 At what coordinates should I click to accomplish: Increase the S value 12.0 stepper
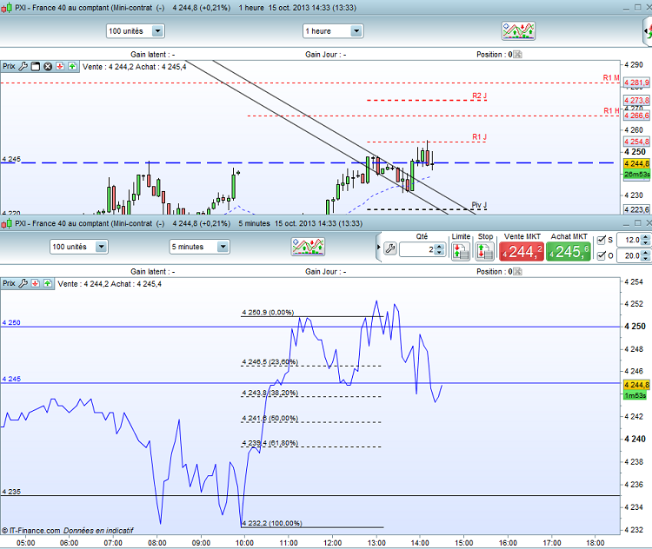click(x=645, y=237)
